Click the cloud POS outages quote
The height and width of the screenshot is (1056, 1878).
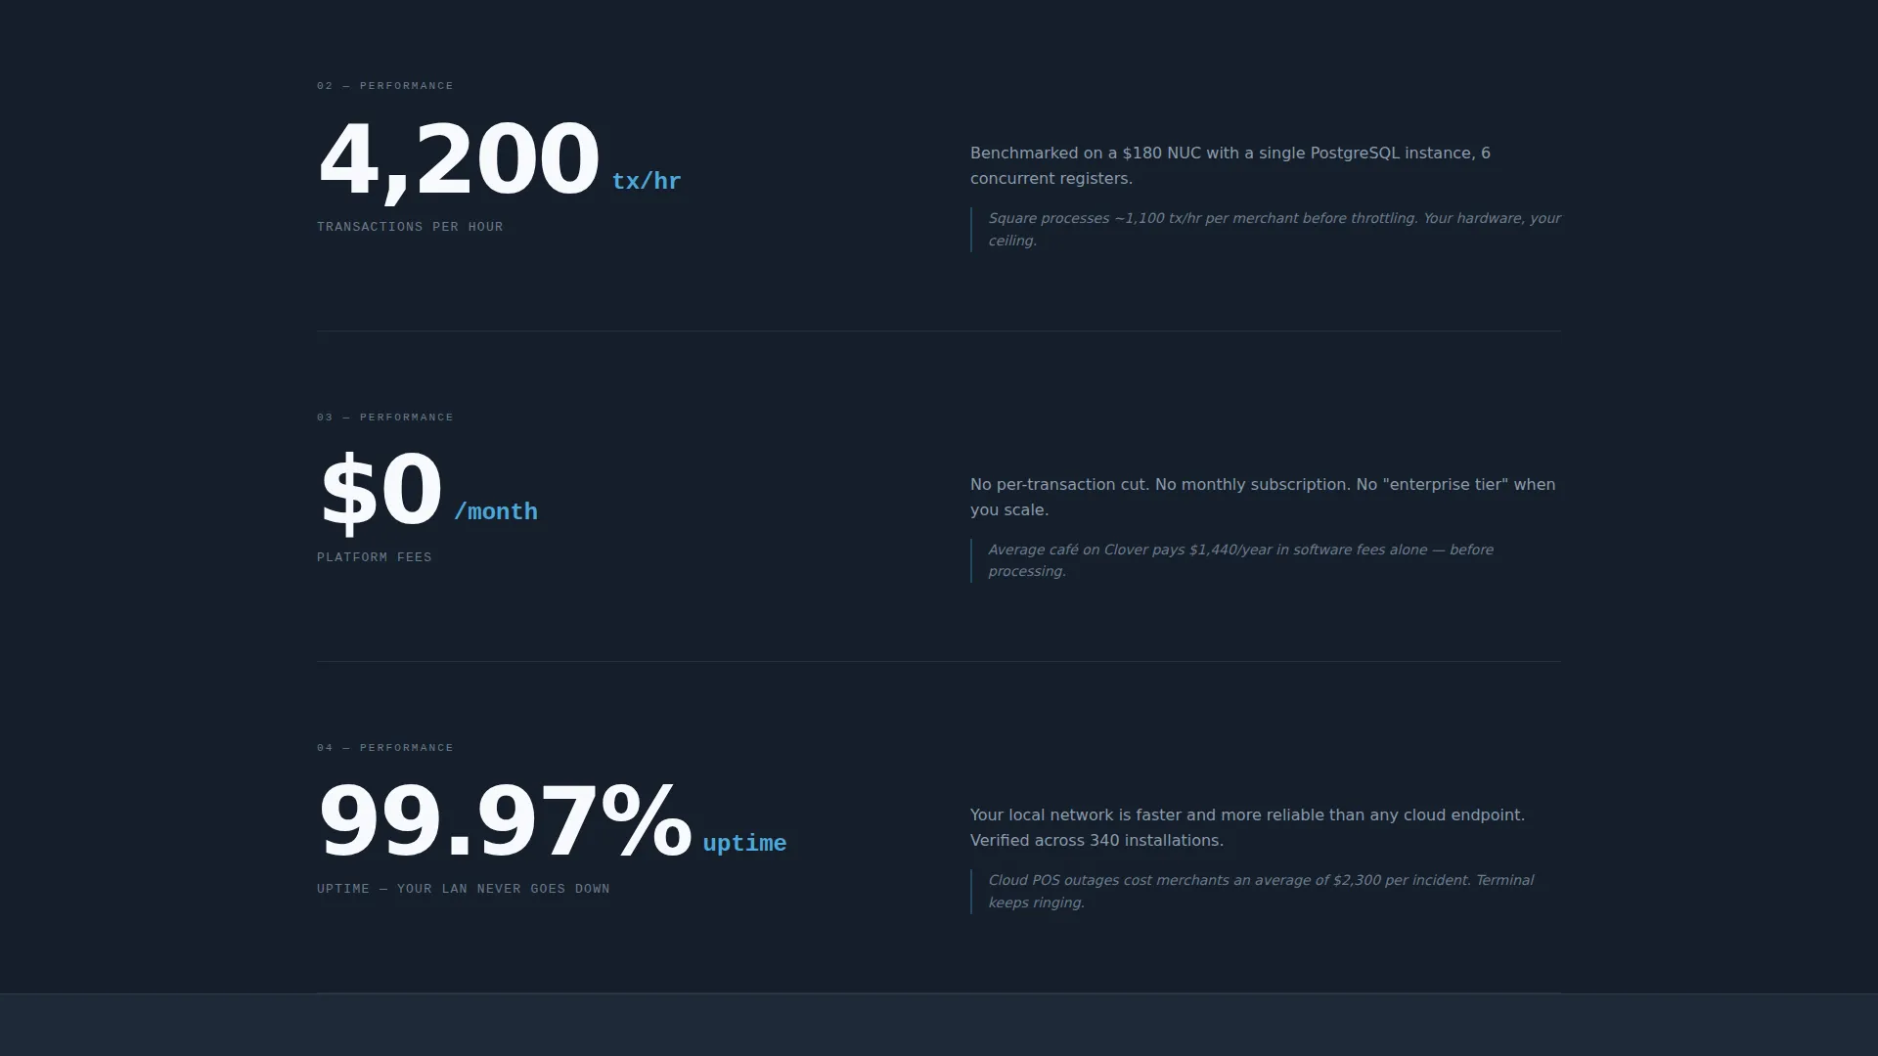coord(1261,891)
